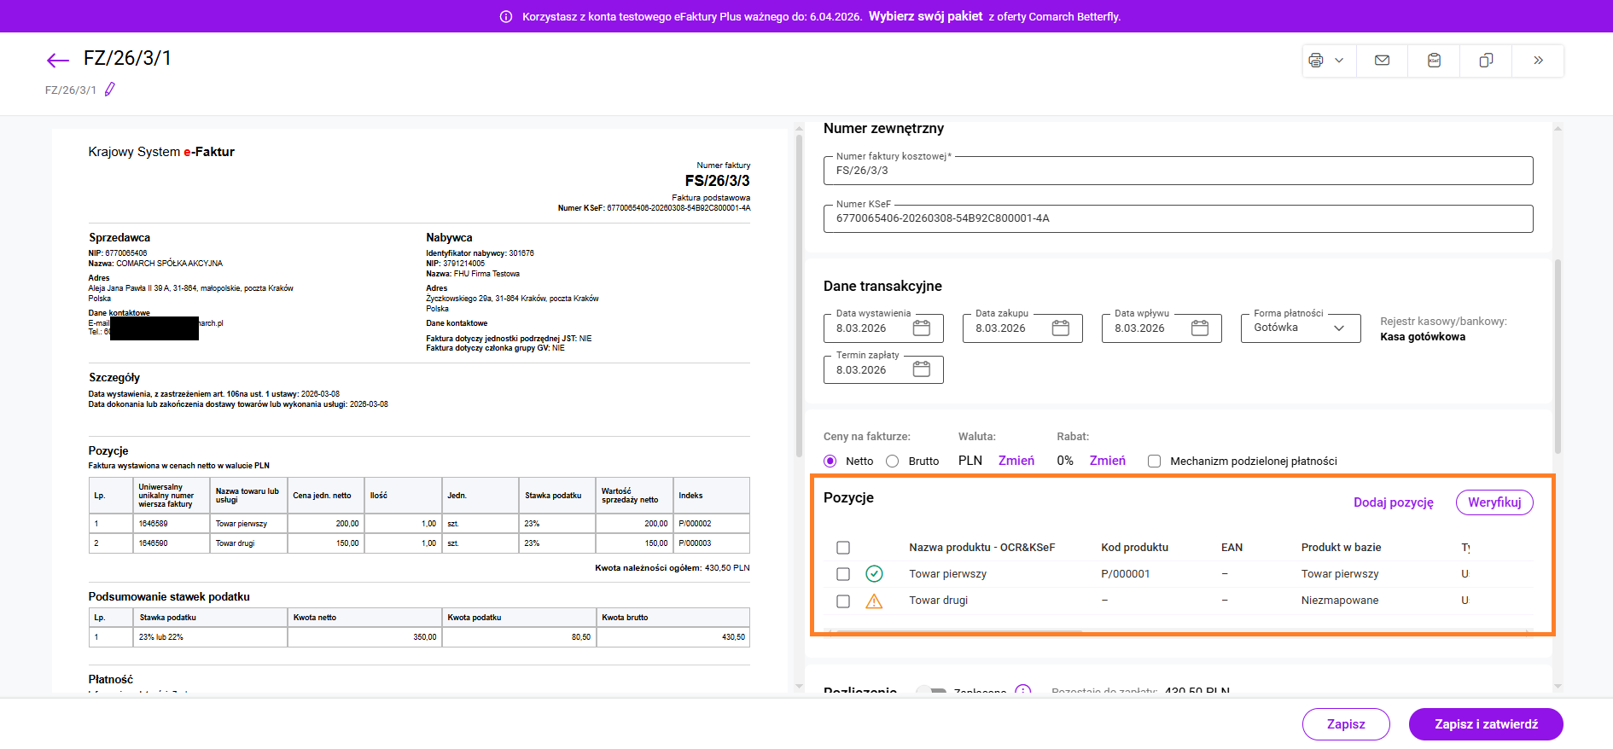Viewport: 1613px width, 749px height.
Task: Enable Mechanizm podzielonej płatności checkbox
Action: point(1155,462)
